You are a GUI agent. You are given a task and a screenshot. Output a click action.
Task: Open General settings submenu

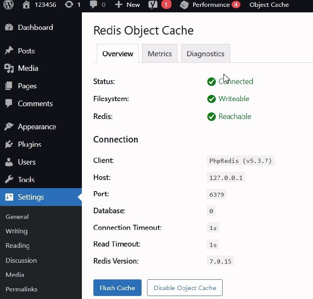pyautogui.click(x=17, y=217)
